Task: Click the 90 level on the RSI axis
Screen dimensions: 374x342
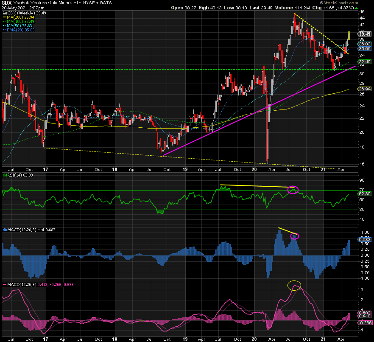Action: click(362, 180)
